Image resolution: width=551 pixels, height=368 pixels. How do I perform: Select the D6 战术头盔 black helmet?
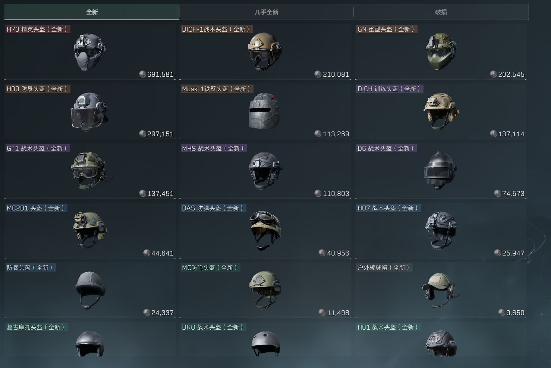click(440, 171)
